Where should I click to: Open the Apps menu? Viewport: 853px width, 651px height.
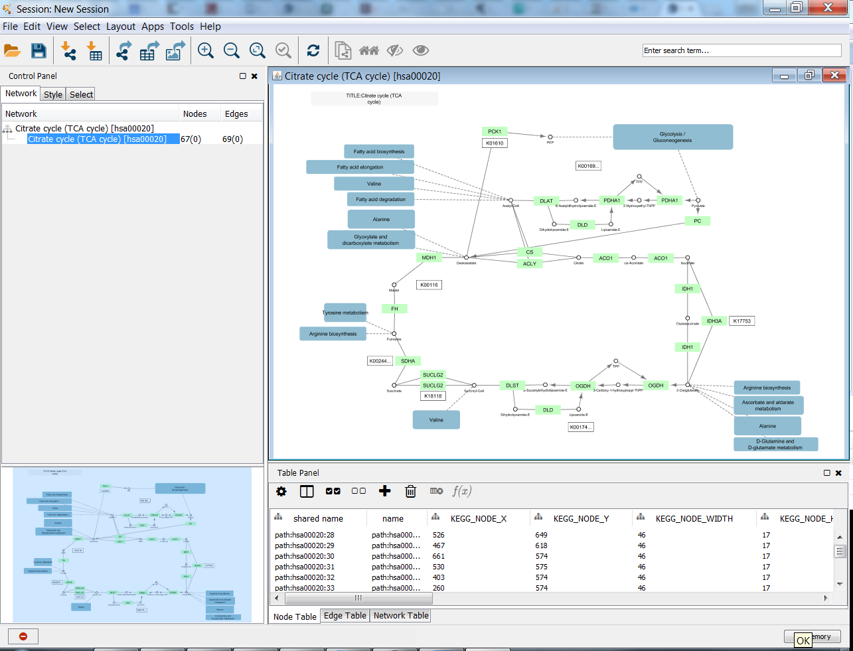point(153,27)
